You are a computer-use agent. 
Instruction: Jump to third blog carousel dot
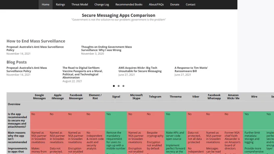tap(123, 86)
